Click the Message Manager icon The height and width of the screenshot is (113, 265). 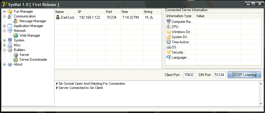[16, 21]
